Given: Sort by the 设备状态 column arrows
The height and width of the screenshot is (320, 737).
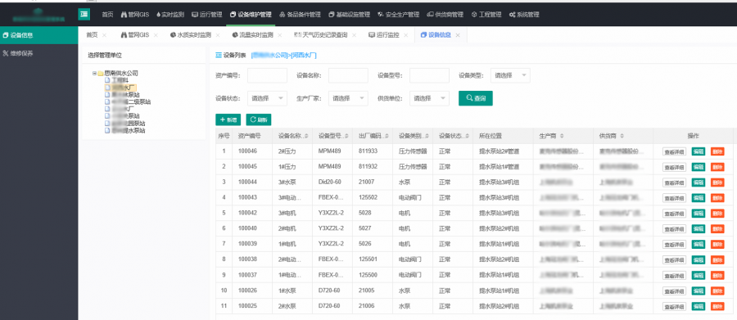Looking at the screenshot, I should pos(468,137).
